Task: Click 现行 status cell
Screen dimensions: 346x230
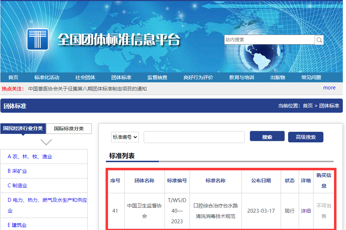Action: tap(290, 211)
